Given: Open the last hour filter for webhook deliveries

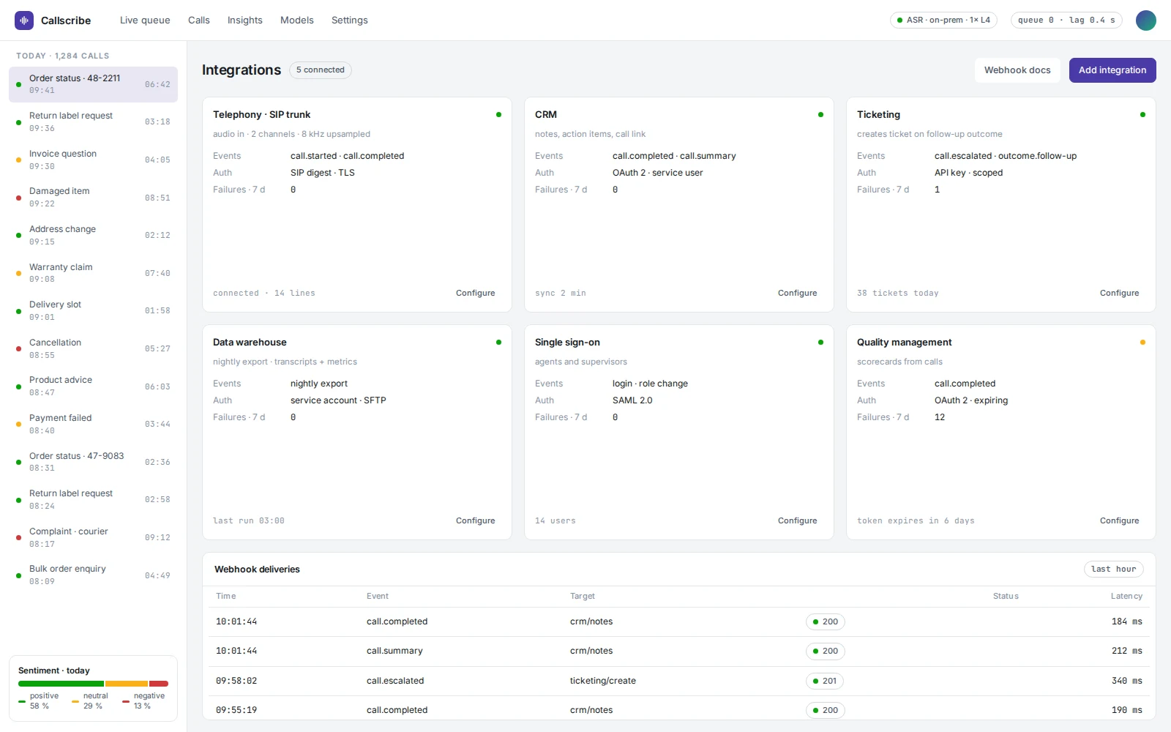Looking at the screenshot, I should 1113,569.
